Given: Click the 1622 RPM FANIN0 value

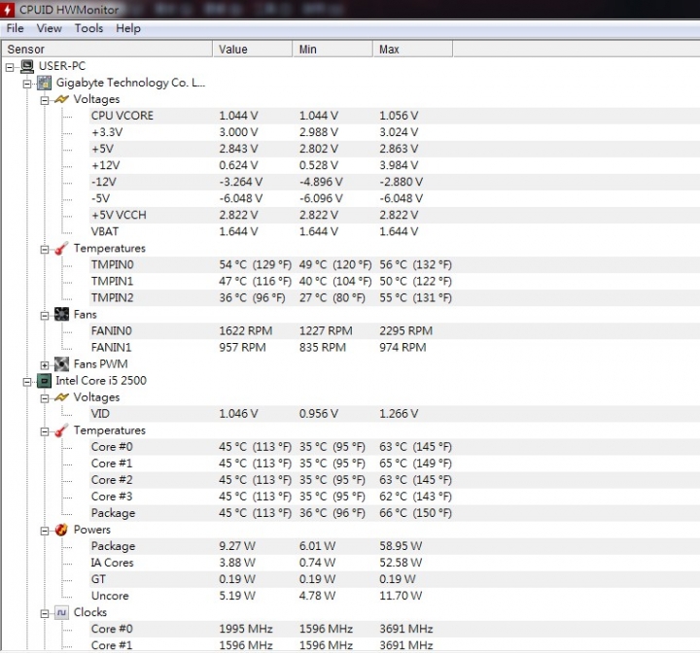Looking at the screenshot, I should [x=246, y=330].
